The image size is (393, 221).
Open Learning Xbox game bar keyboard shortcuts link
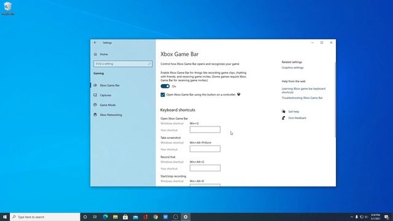click(x=303, y=90)
